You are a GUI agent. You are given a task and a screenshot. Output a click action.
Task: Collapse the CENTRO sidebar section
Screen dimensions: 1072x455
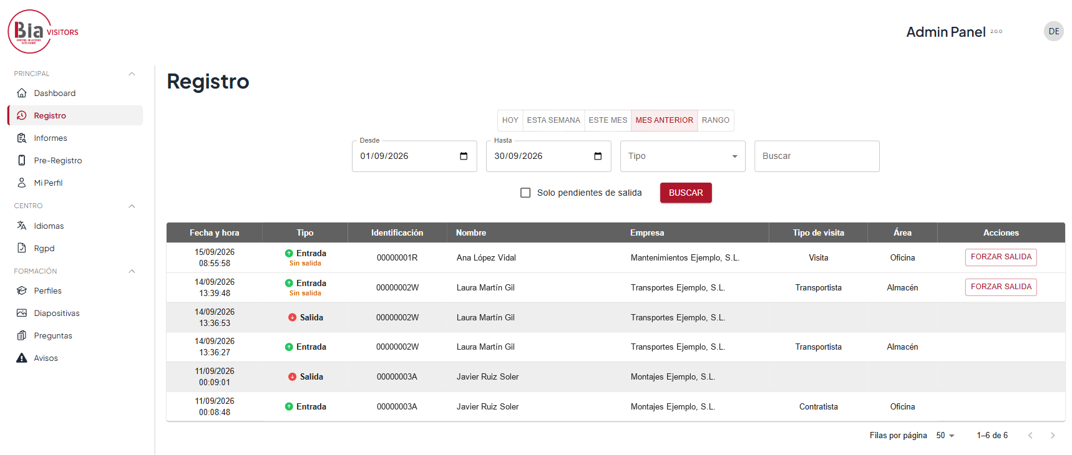(x=132, y=206)
